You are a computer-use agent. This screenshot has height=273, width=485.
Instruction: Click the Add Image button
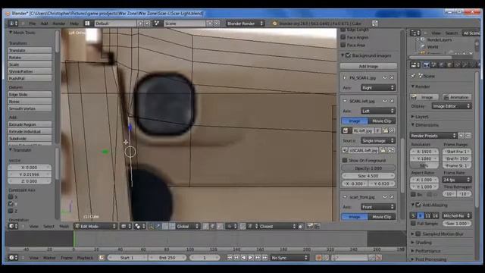[368, 66]
